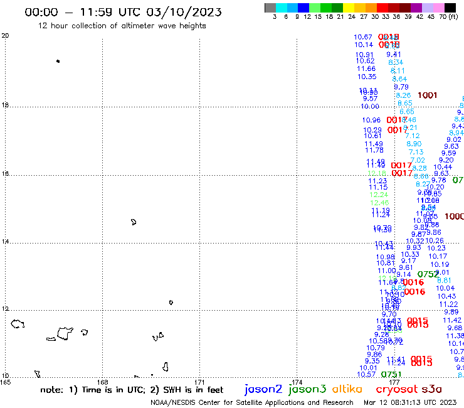This screenshot has height=408, width=464.
Task: Click the '70 (ft)' scale label
Action: click(x=448, y=17)
